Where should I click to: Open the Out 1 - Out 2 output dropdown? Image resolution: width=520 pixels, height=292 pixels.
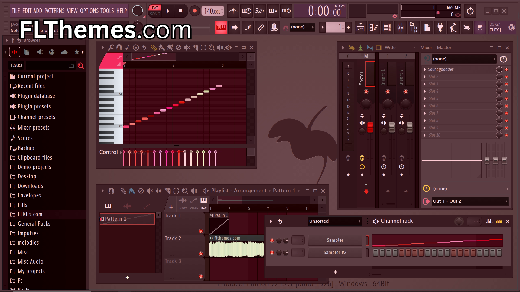coord(470,201)
